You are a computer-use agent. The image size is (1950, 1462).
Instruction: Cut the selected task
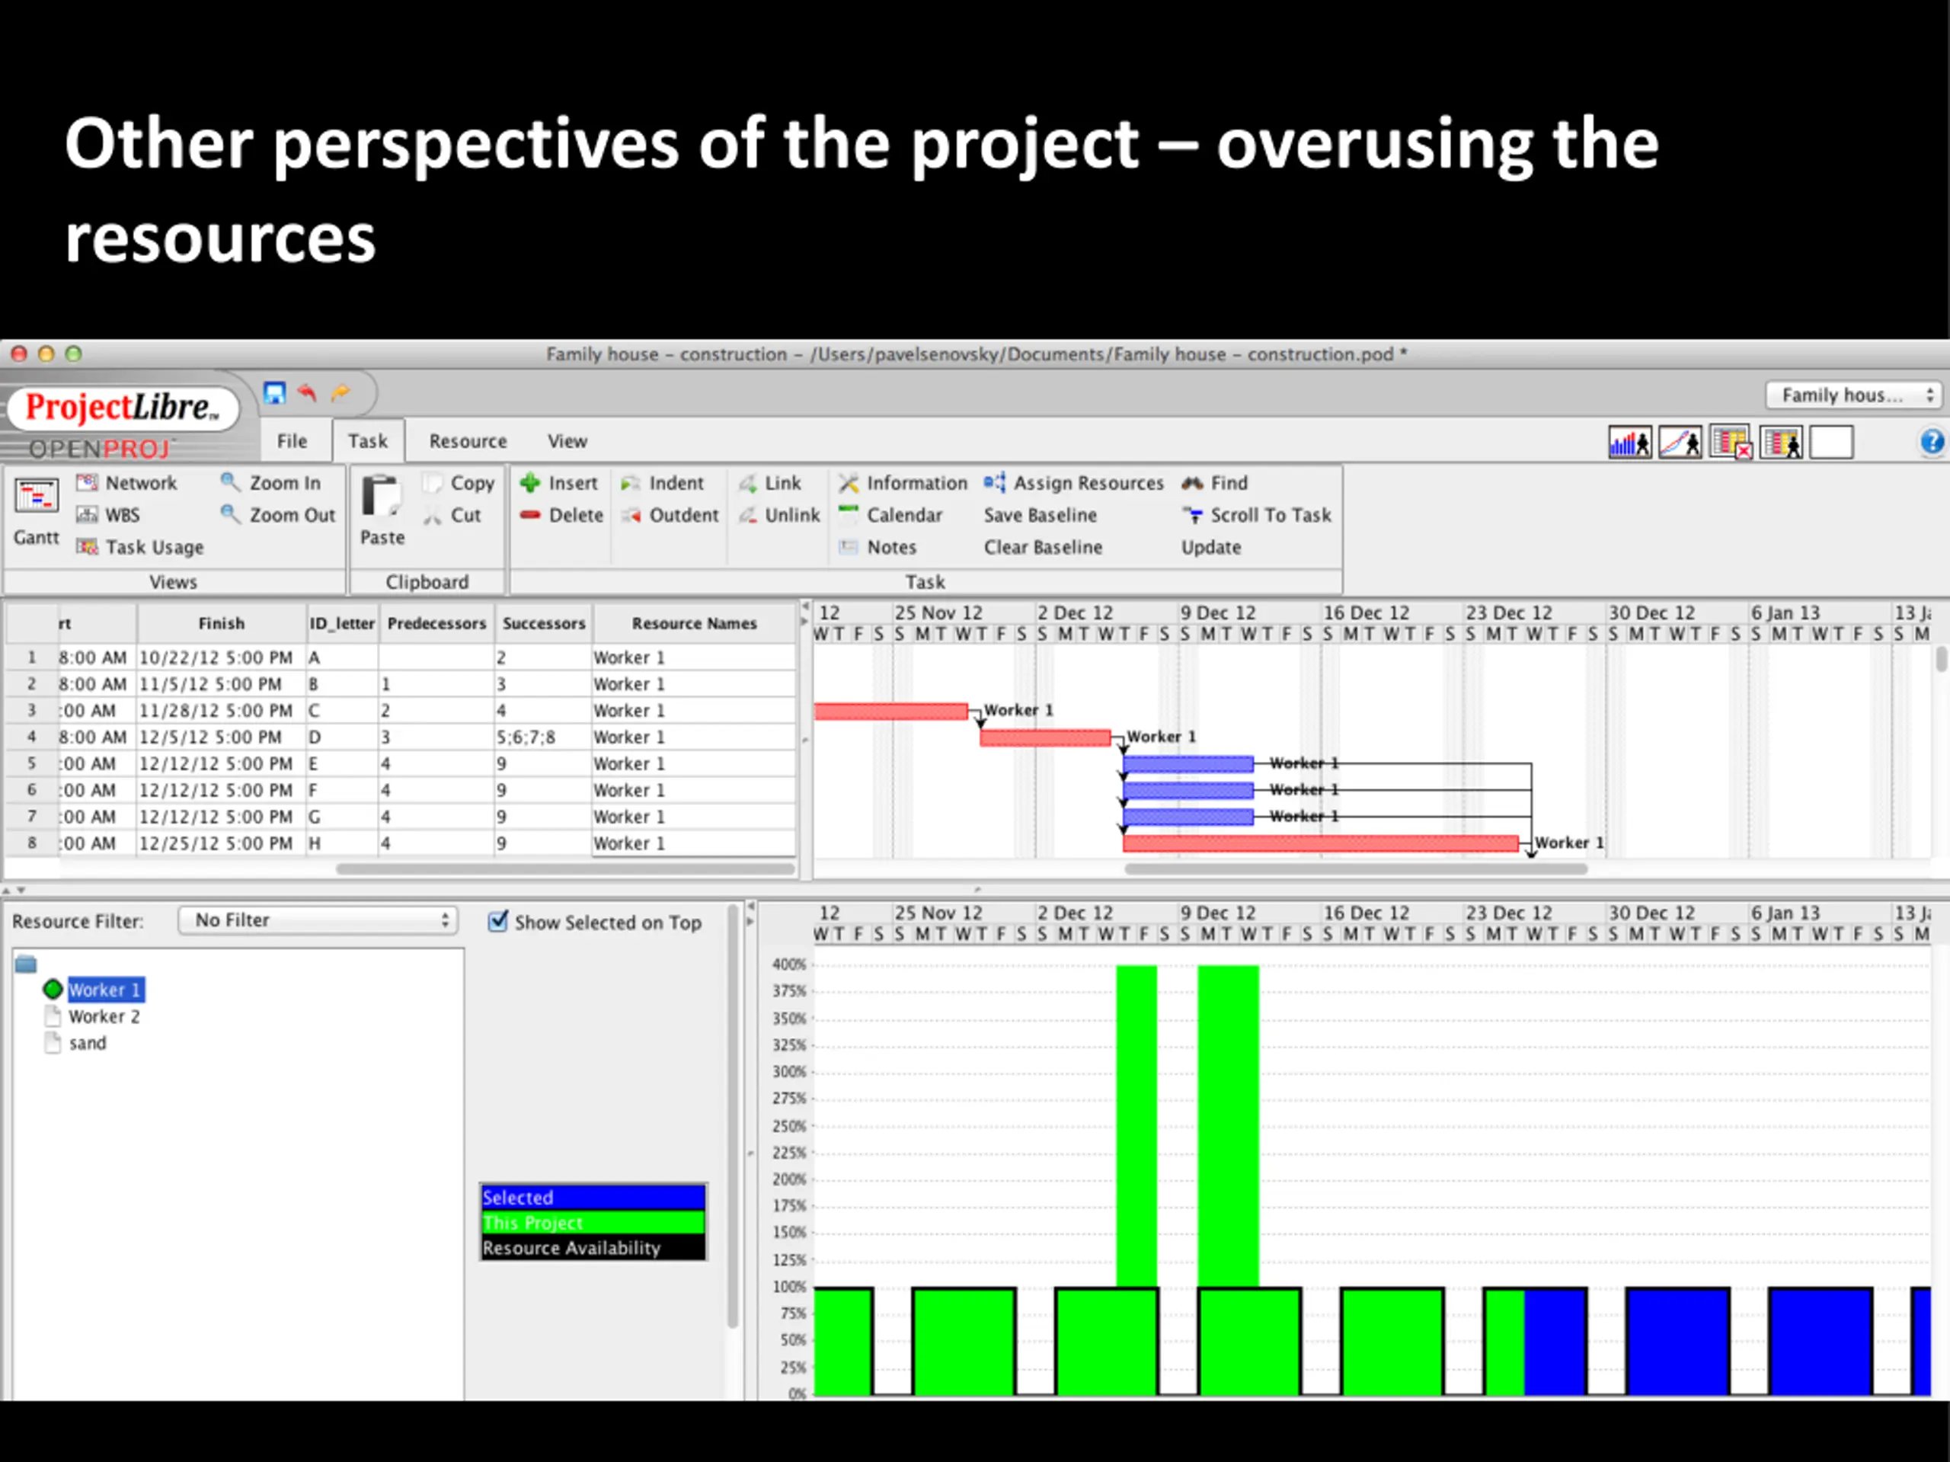[x=452, y=515]
